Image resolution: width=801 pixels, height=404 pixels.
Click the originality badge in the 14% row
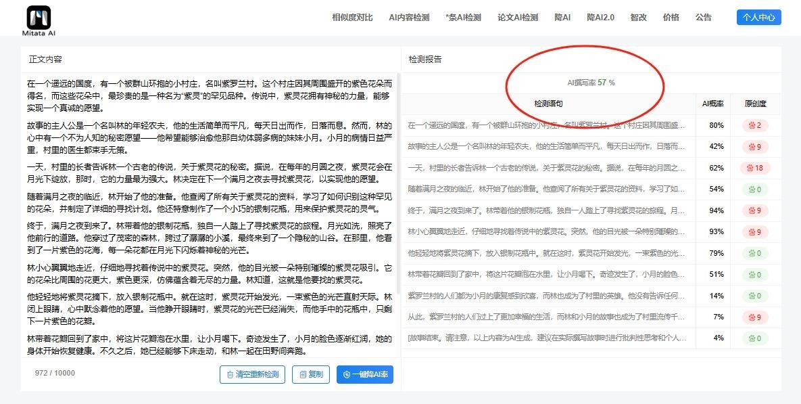coord(755,296)
